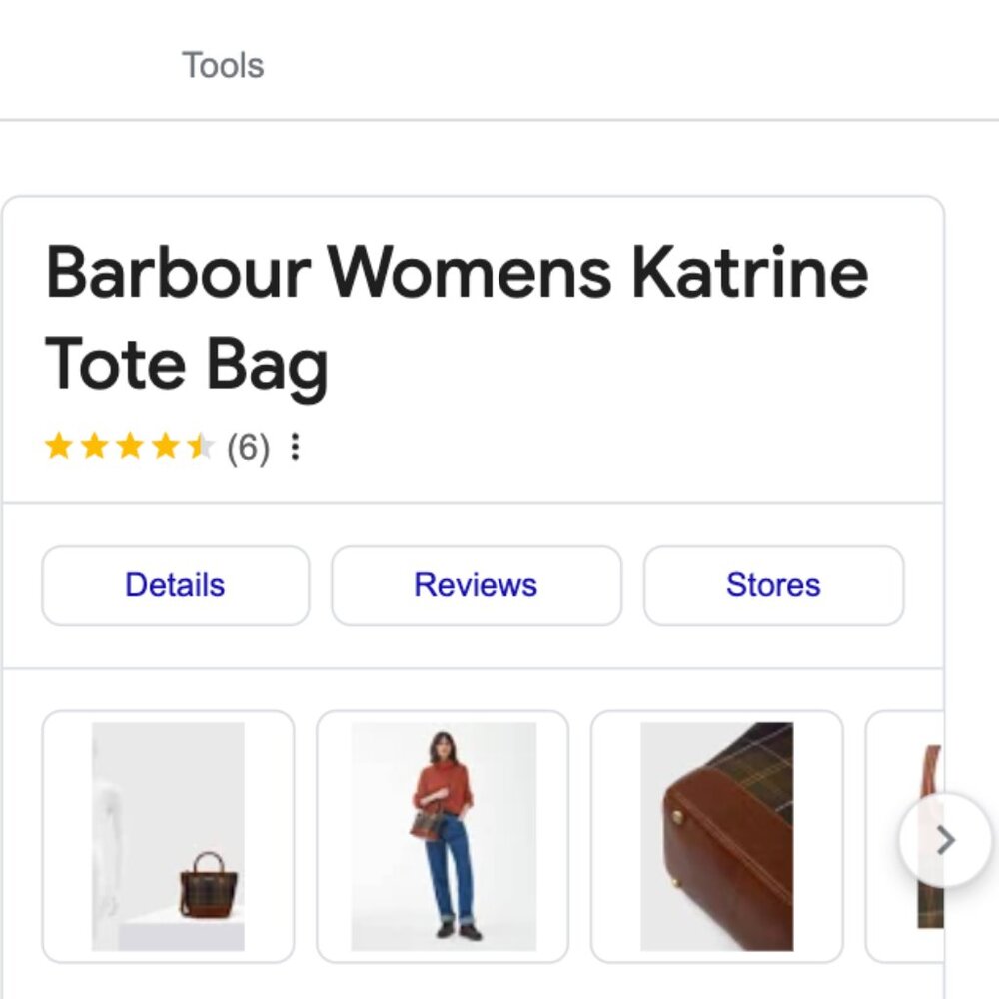Click the Barbour Womens Katrine Tote Bag title
The image size is (999, 999).
[457, 318]
